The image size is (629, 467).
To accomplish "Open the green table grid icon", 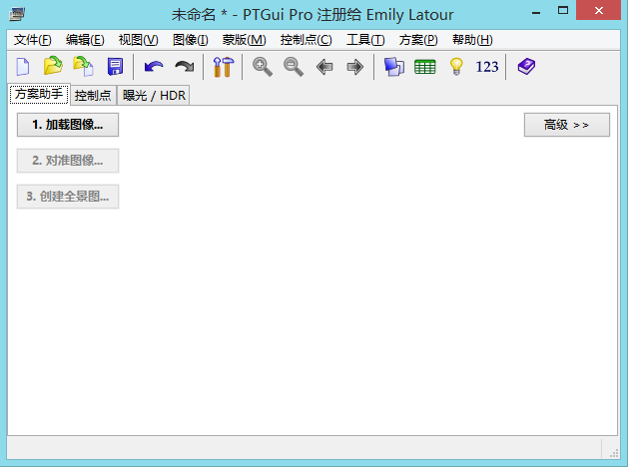I will pyautogui.click(x=425, y=67).
